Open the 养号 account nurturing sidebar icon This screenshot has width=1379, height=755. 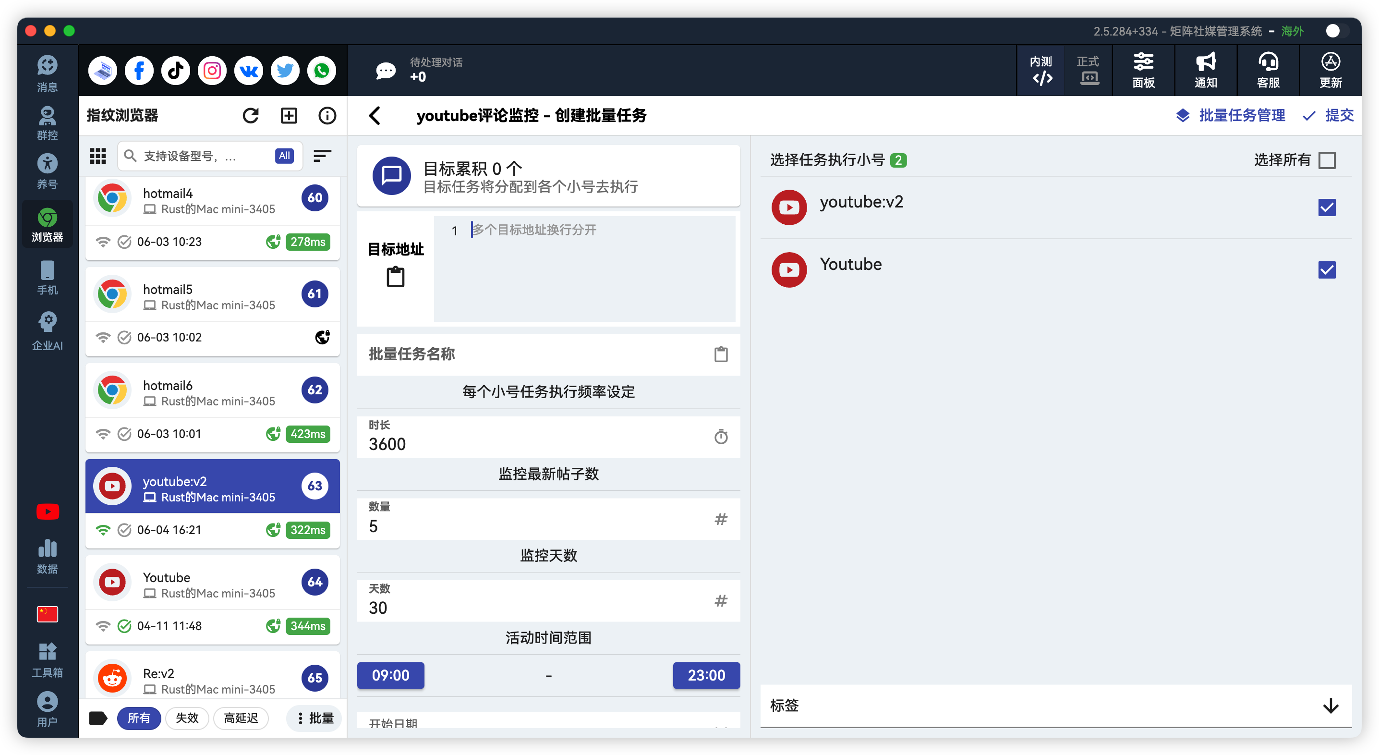[x=47, y=171]
